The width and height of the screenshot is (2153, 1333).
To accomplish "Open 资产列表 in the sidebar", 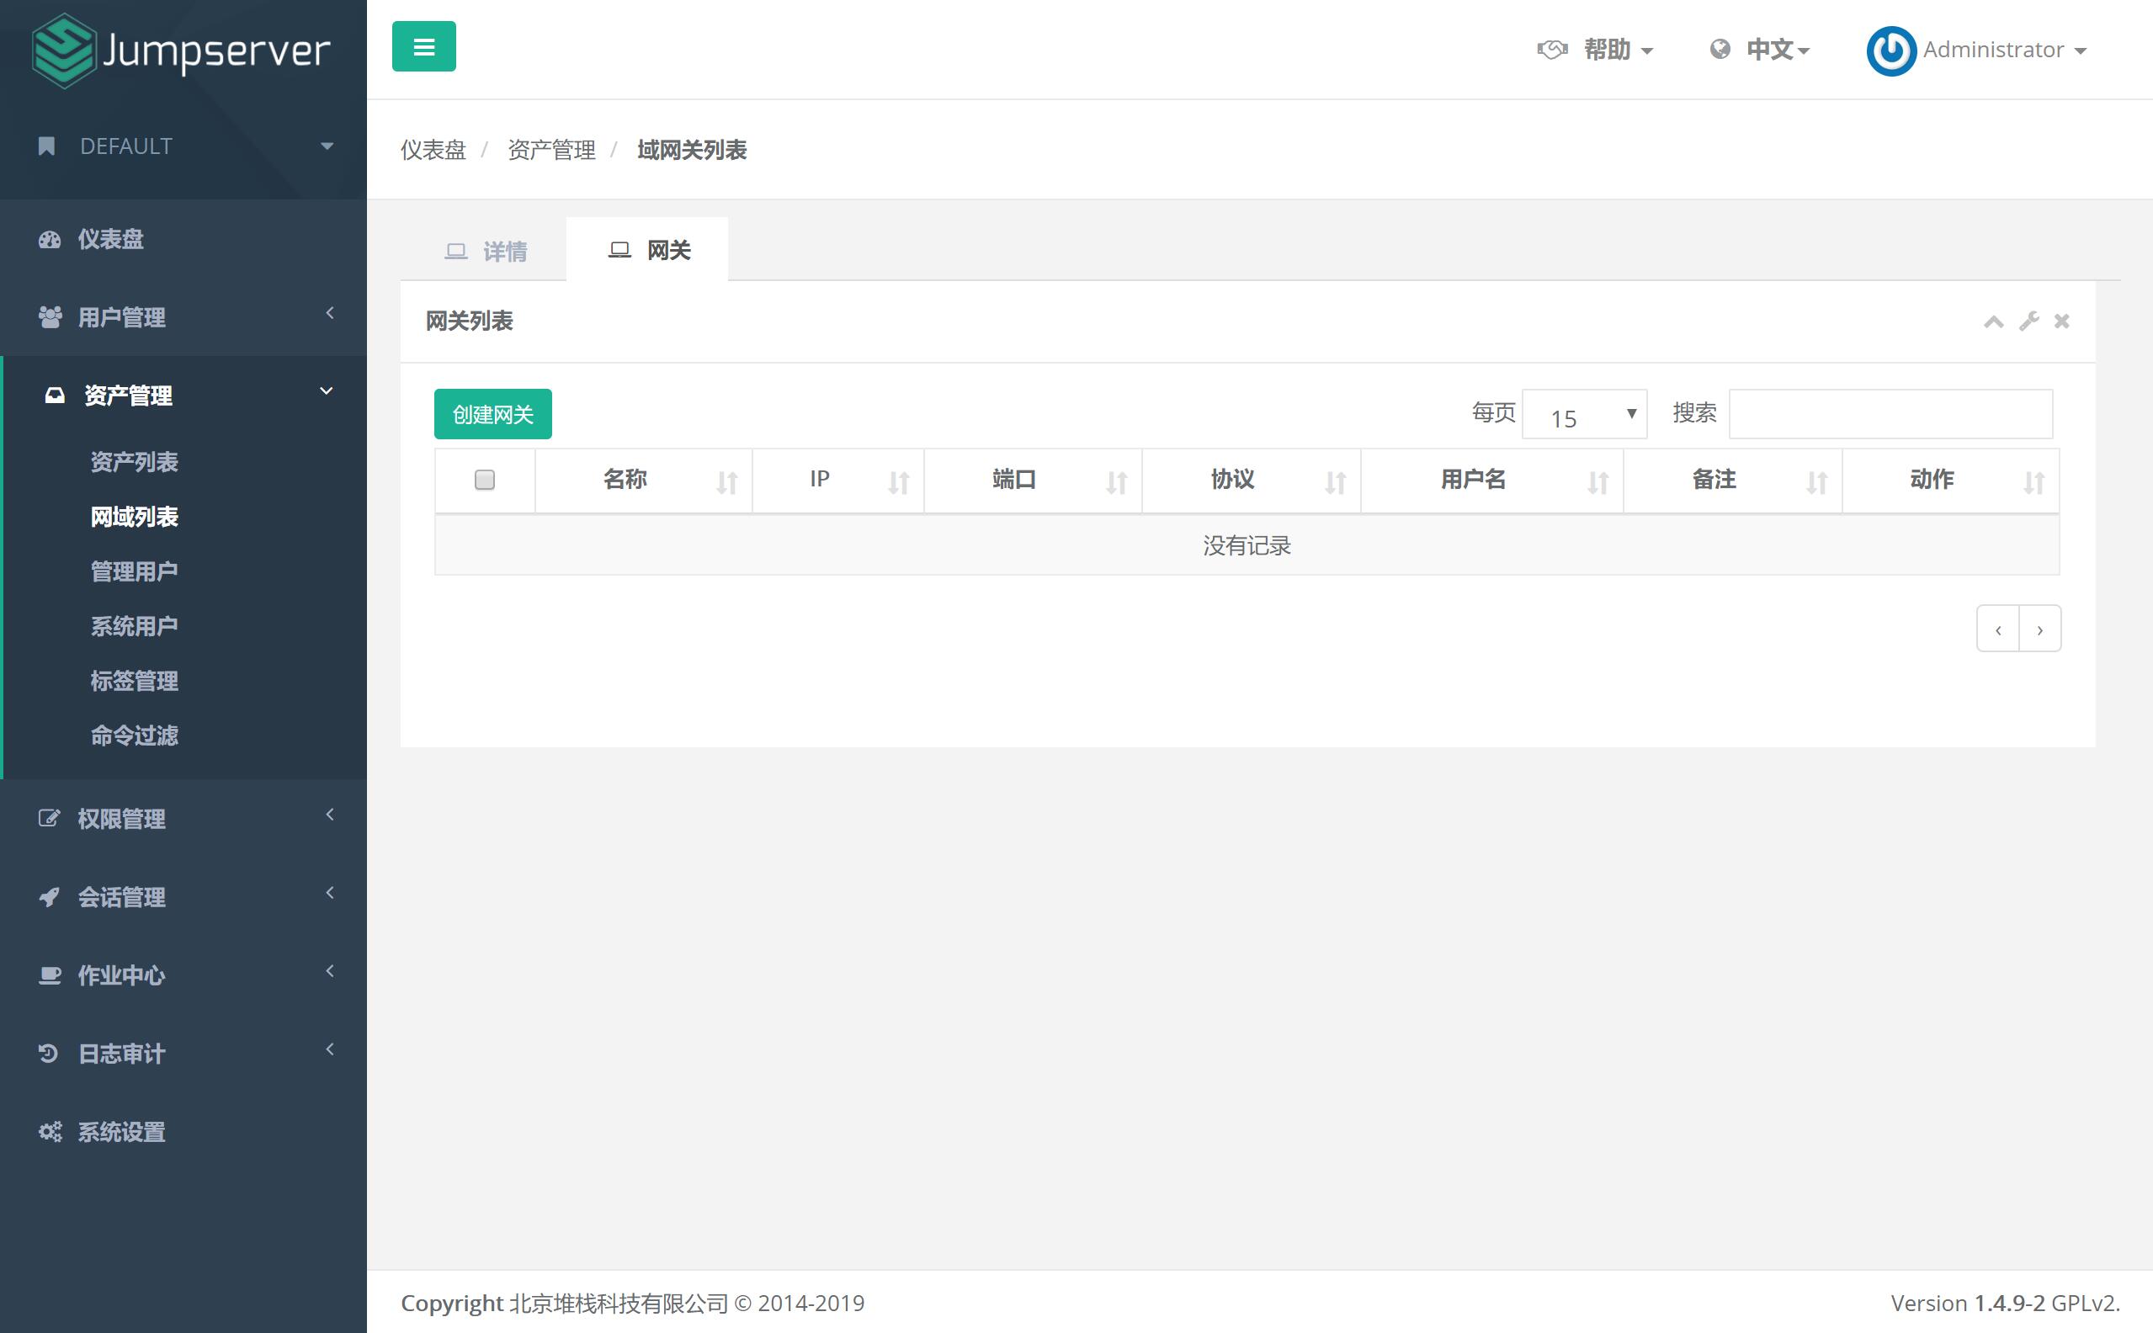I will [x=134, y=462].
